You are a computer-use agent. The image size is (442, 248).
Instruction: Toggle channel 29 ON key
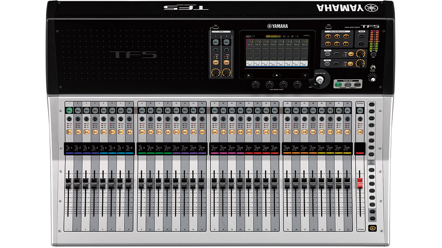tap(322, 132)
